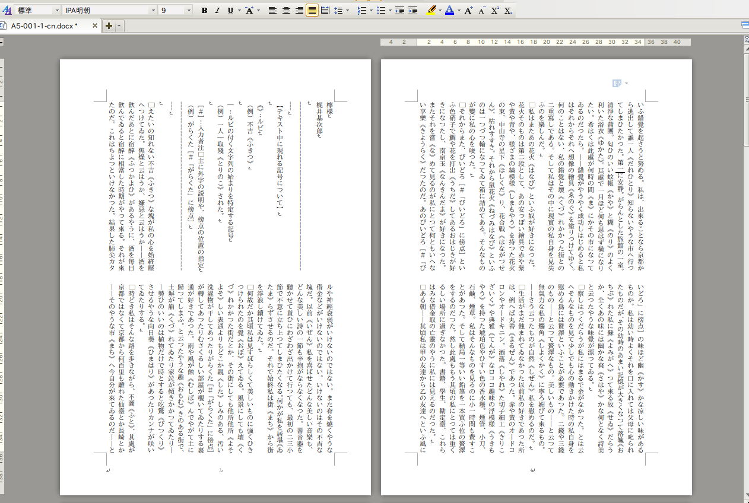
Task: Switch to the A5-001-1-cn.docx tab
Action: coord(46,26)
